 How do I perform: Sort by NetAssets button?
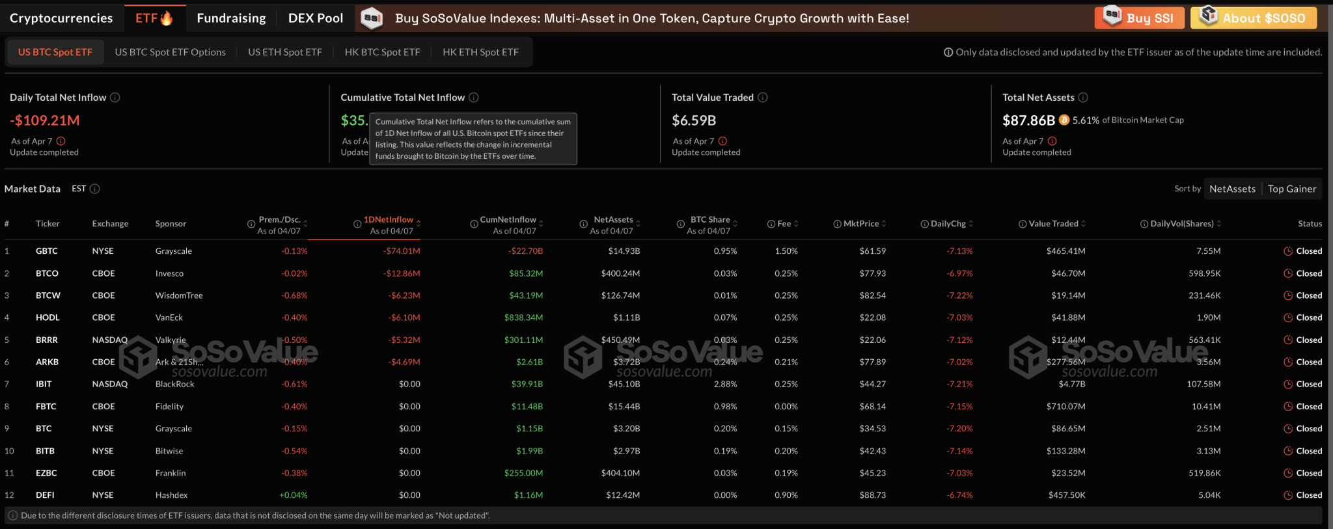coord(1233,189)
